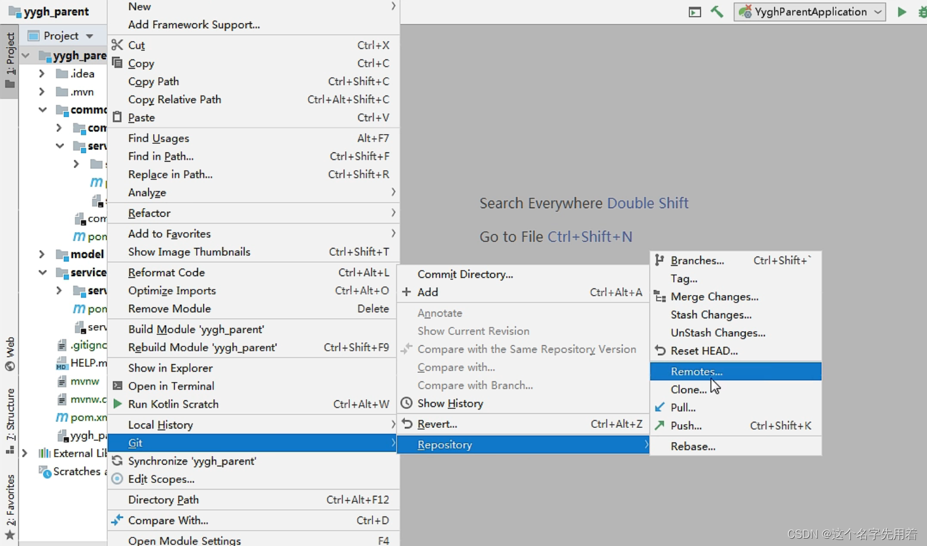Screen dimensions: 927x546
Task: Open the Web side tab
Action: [10, 354]
